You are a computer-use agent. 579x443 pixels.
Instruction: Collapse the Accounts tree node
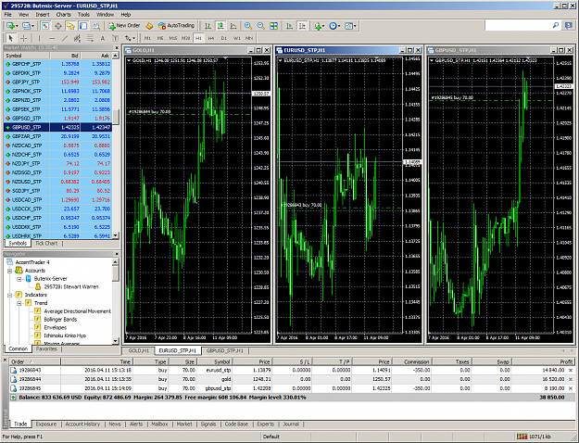coord(10,271)
